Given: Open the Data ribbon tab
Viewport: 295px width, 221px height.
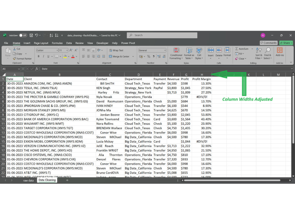Looking at the screenshot, I should pyautogui.click(x=69, y=43).
